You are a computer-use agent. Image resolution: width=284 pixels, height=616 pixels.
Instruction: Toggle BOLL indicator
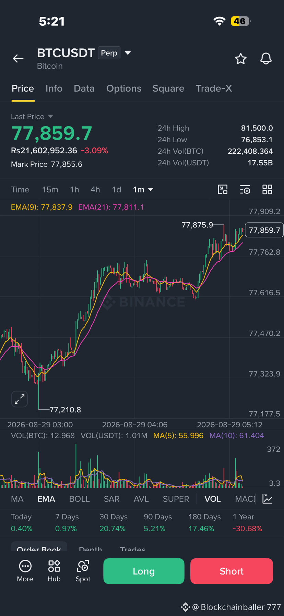(x=79, y=499)
